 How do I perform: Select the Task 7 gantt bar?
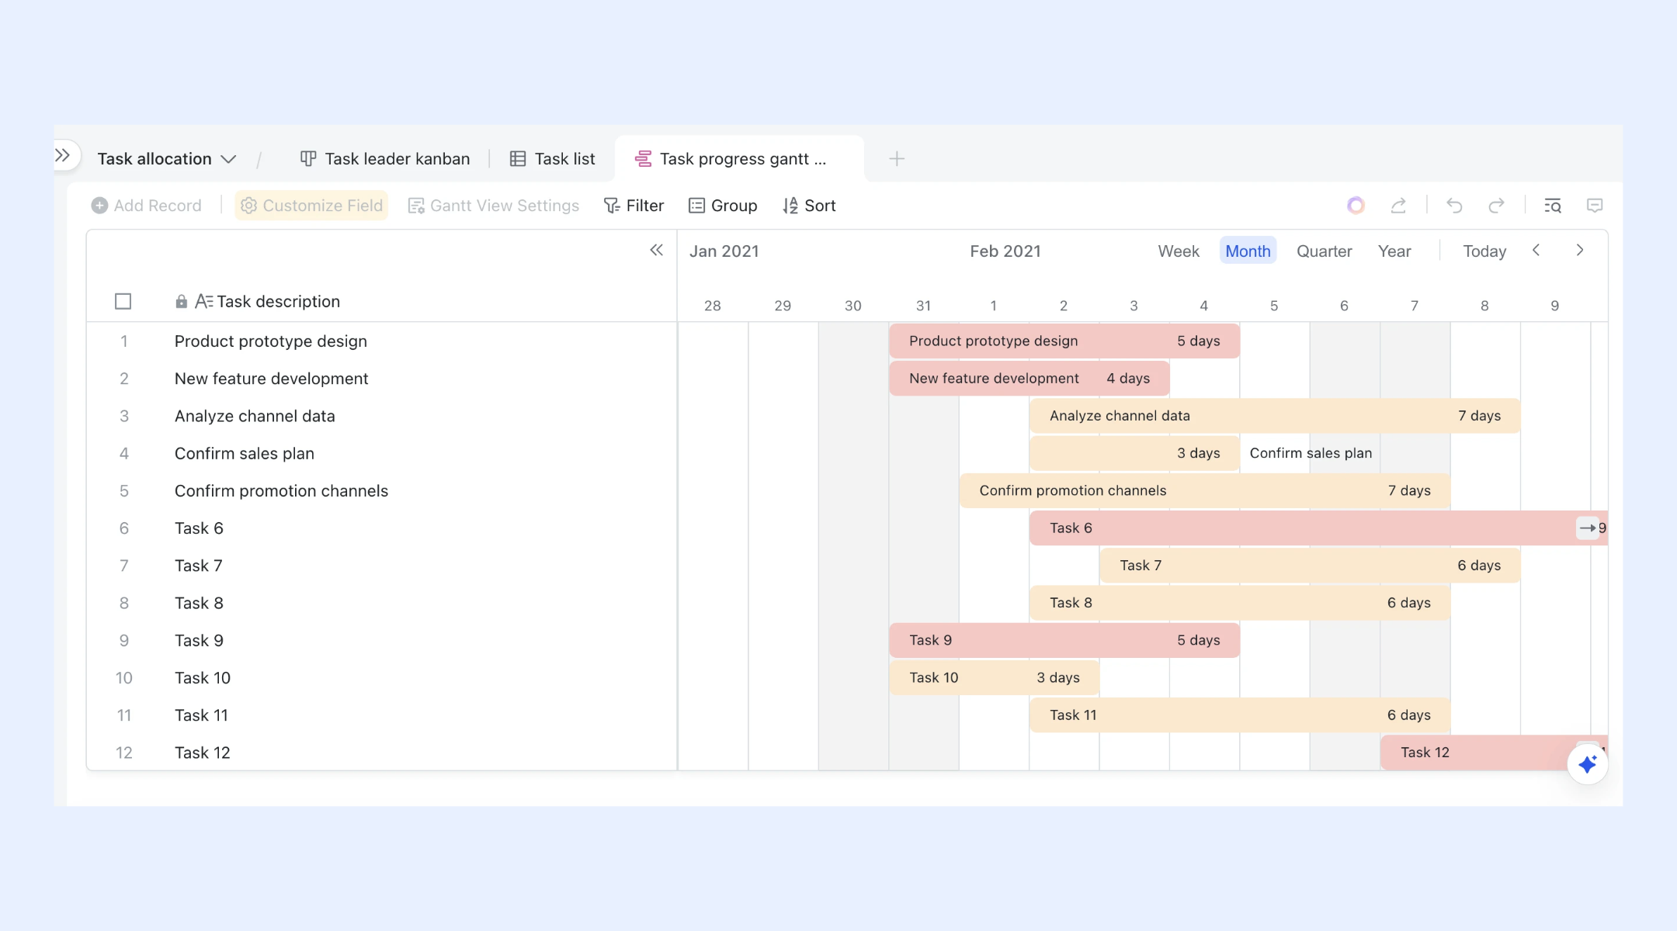(1310, 566)
